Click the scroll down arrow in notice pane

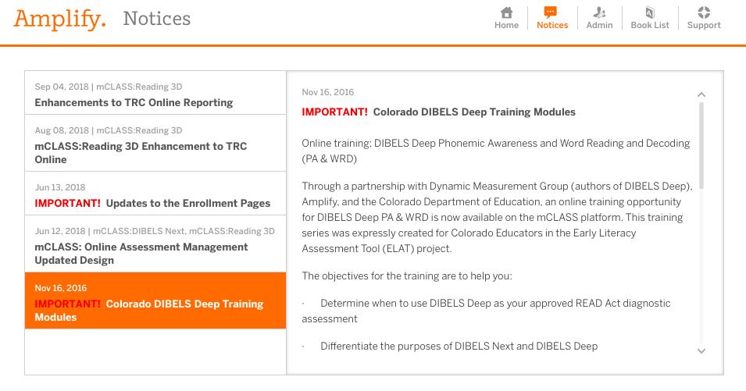[x=701, y=351]
